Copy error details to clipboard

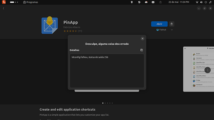tap(142, 50)
